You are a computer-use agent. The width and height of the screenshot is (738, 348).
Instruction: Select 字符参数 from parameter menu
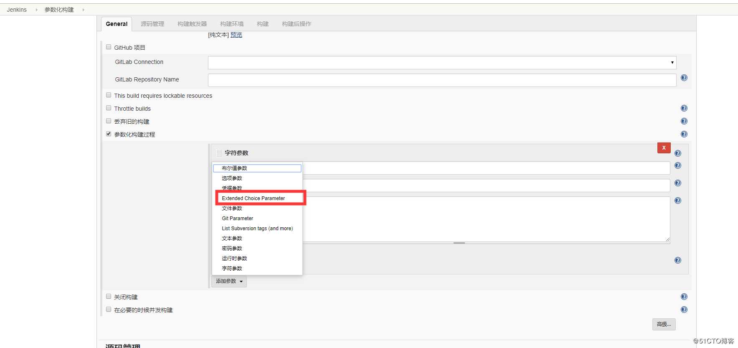257,268
